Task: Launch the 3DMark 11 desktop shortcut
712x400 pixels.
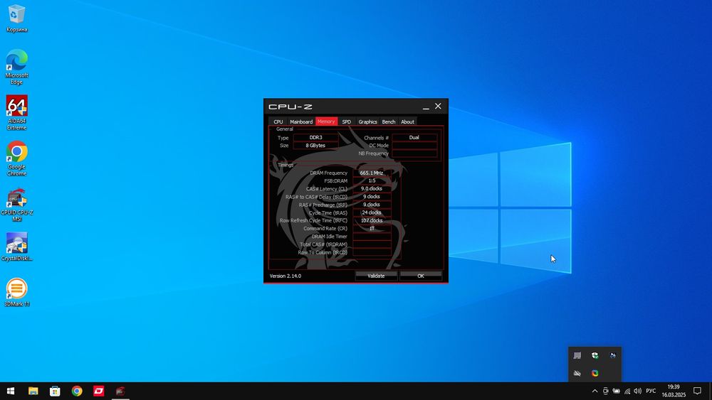Action: click(x=17, y=292)
